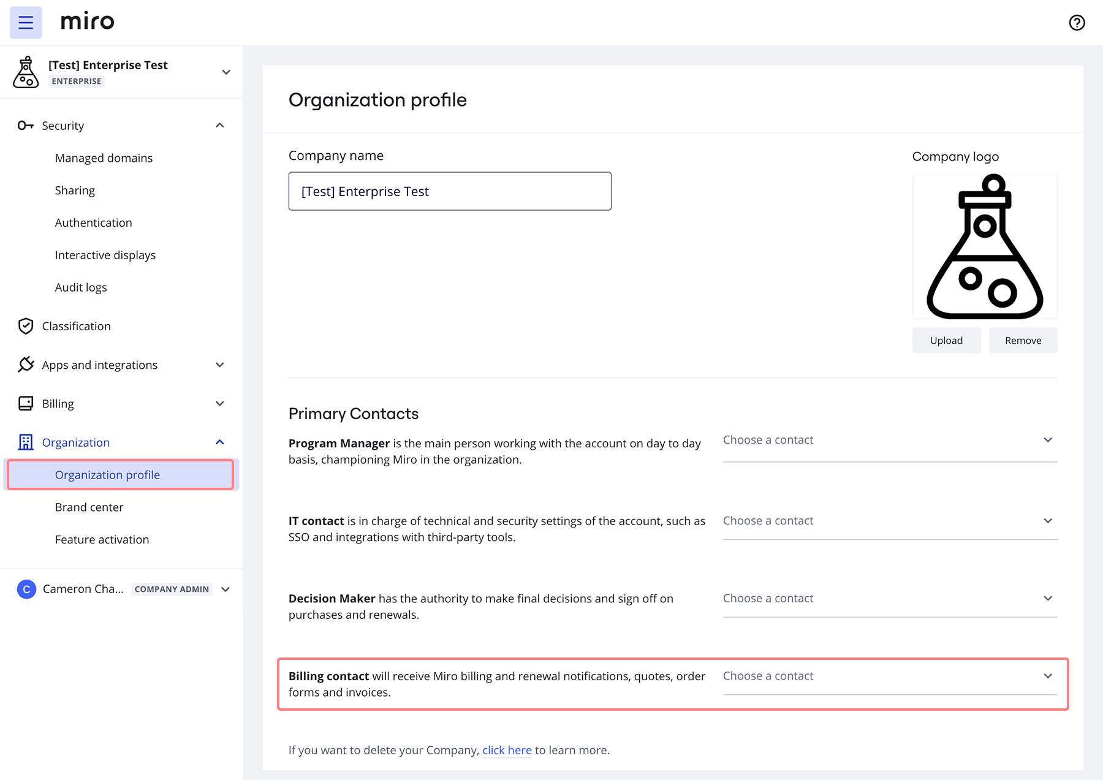Click the Classification shield icon
The image size is (1103, 780).
pyautogui.click(x=26, y=326)
